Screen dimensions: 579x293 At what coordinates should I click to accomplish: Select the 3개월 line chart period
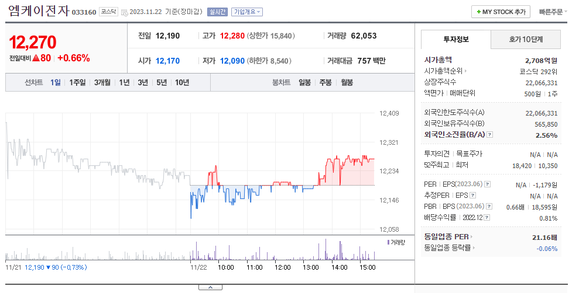[102, 82]
